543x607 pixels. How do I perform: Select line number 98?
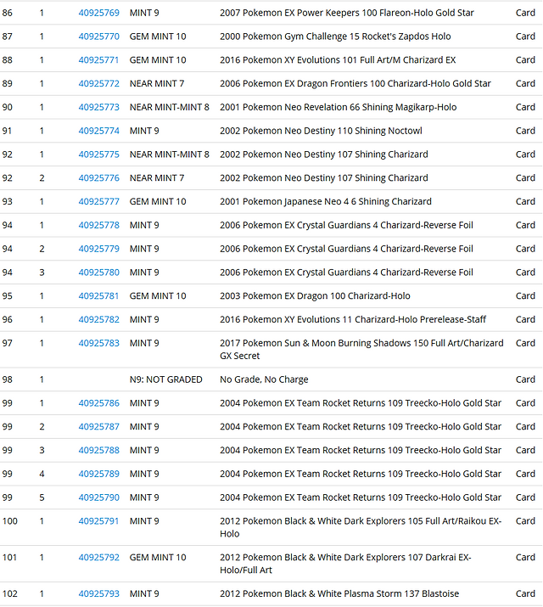pos(8,379)
